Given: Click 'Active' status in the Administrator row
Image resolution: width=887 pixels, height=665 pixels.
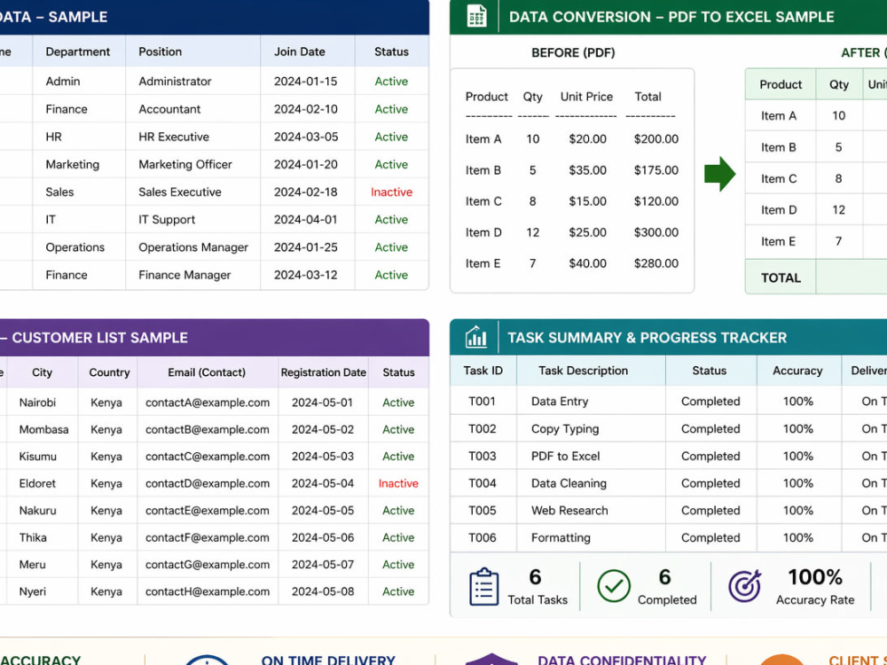Looking at the screenshot, I should click(x=391, y=81).
